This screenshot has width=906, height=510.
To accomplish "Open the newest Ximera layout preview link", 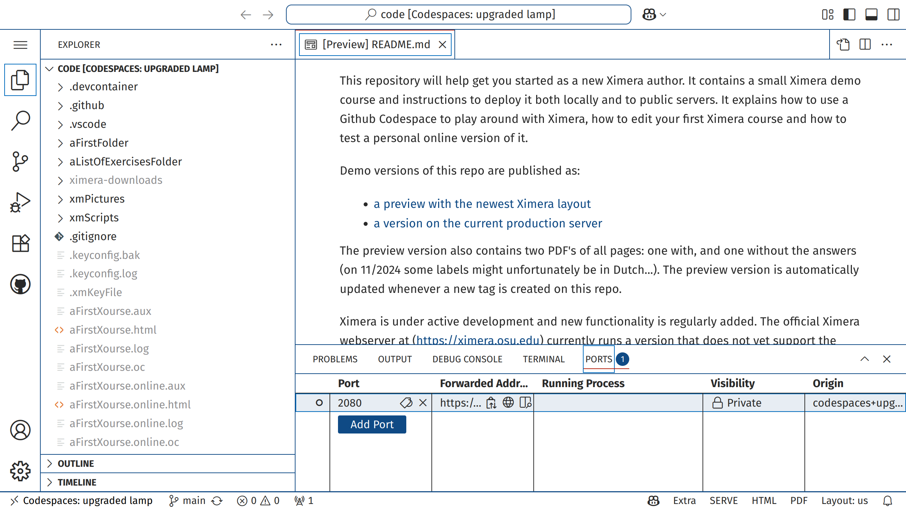I will (x=482, y=204).
